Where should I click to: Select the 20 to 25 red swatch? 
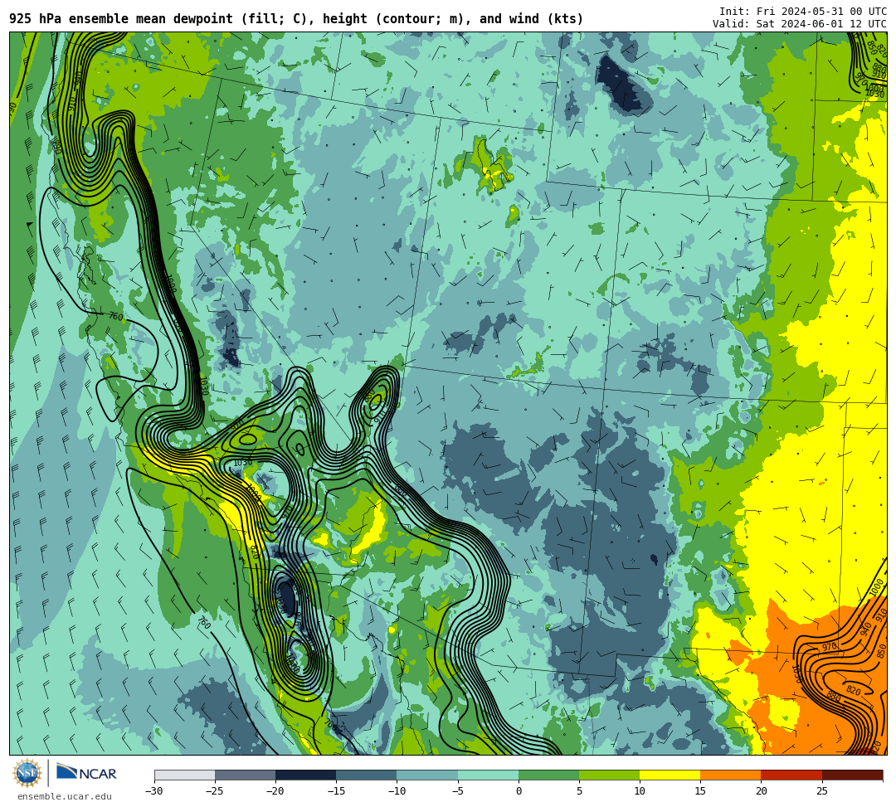point(791,775)
